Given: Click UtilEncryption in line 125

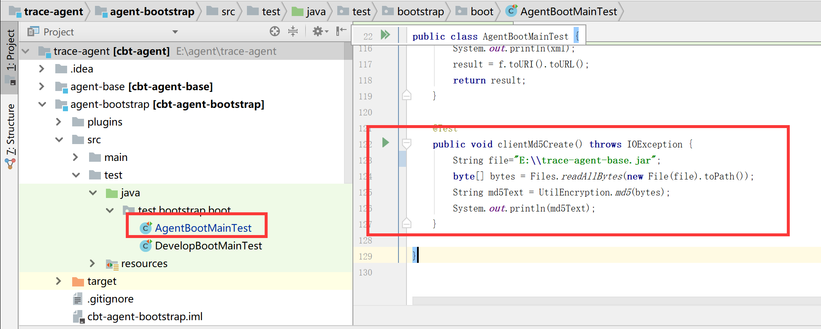Looking at the screenshot, I should [574, 192].
